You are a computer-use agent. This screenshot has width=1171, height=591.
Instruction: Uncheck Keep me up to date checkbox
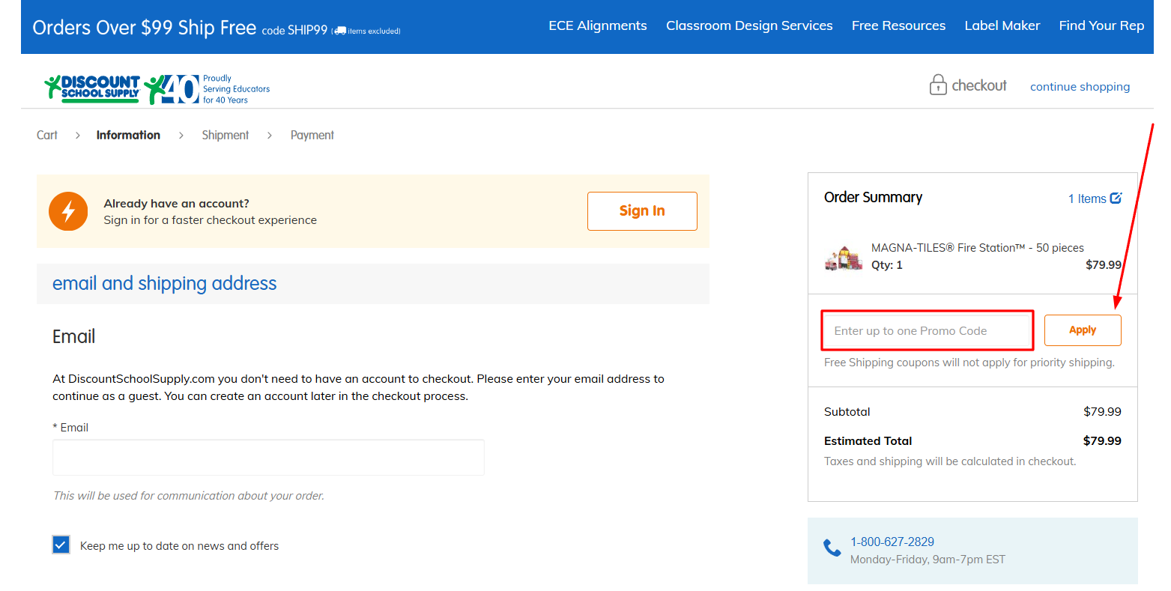coord(61,545)
